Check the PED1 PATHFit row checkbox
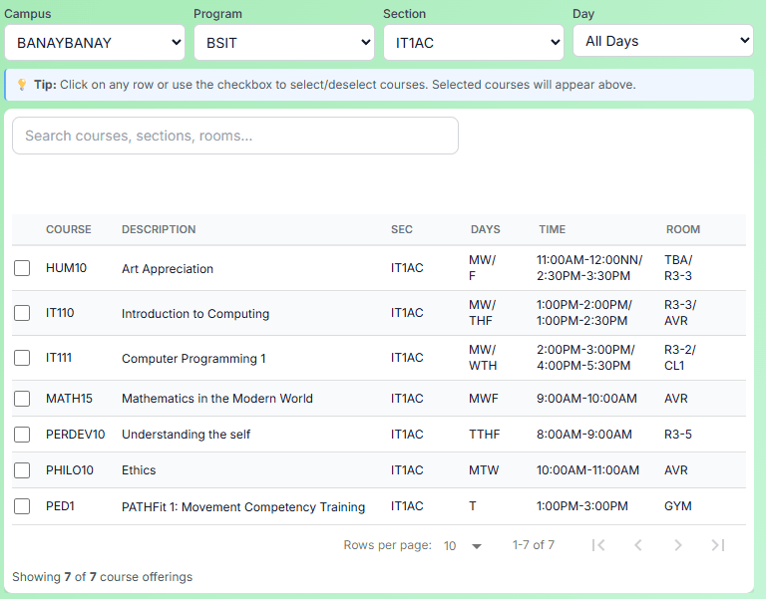 [x=22, y=506]
